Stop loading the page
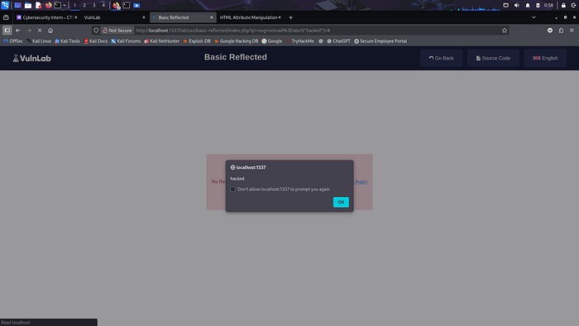 (x=40, y=31)
